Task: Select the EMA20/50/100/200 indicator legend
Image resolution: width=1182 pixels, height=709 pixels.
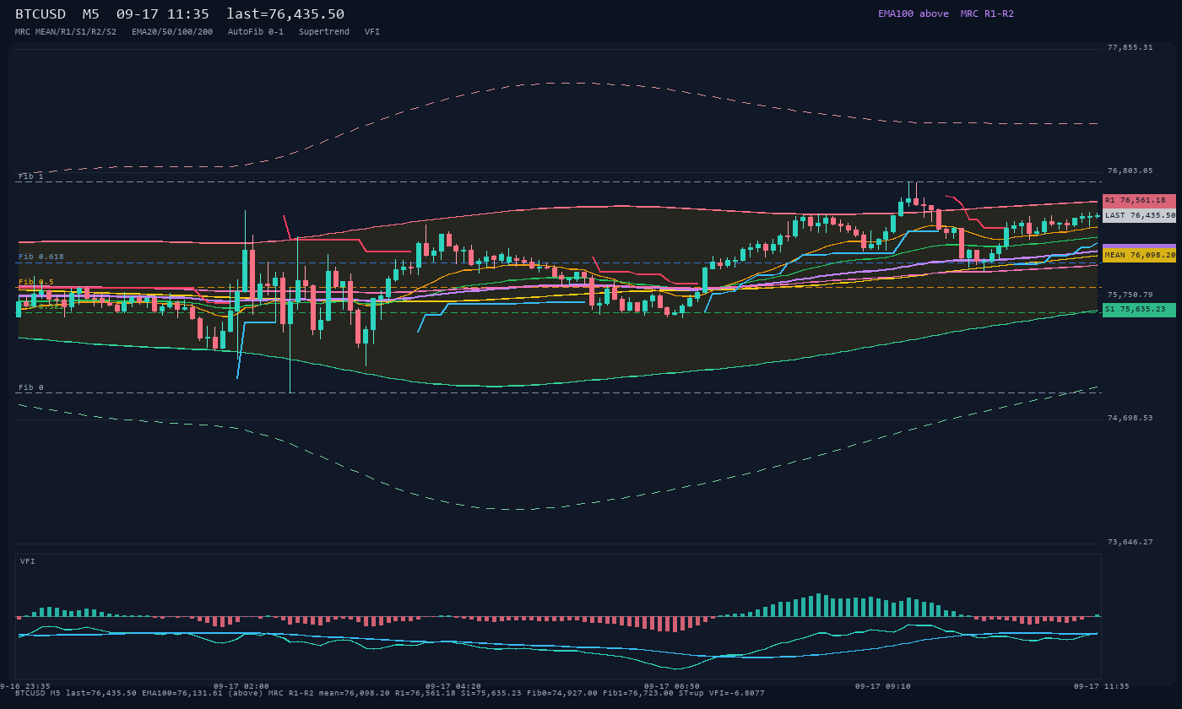Action: [172, 32]
